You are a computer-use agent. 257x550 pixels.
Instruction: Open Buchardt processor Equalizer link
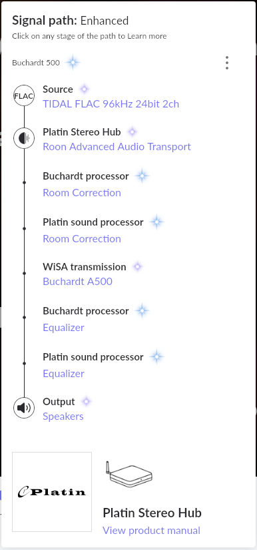click(x=63, y=328)
